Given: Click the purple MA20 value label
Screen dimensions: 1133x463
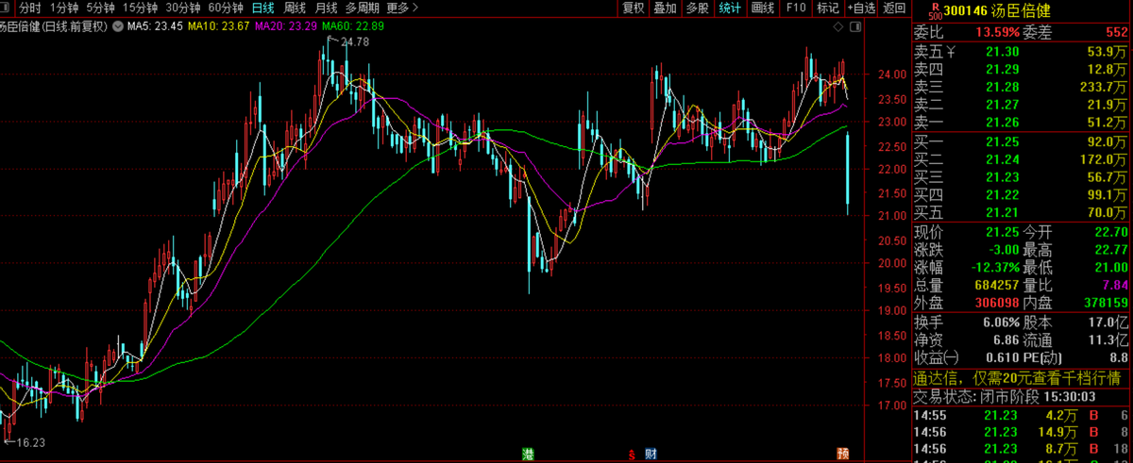Looking at the screenshot, I should click(285, 25).
